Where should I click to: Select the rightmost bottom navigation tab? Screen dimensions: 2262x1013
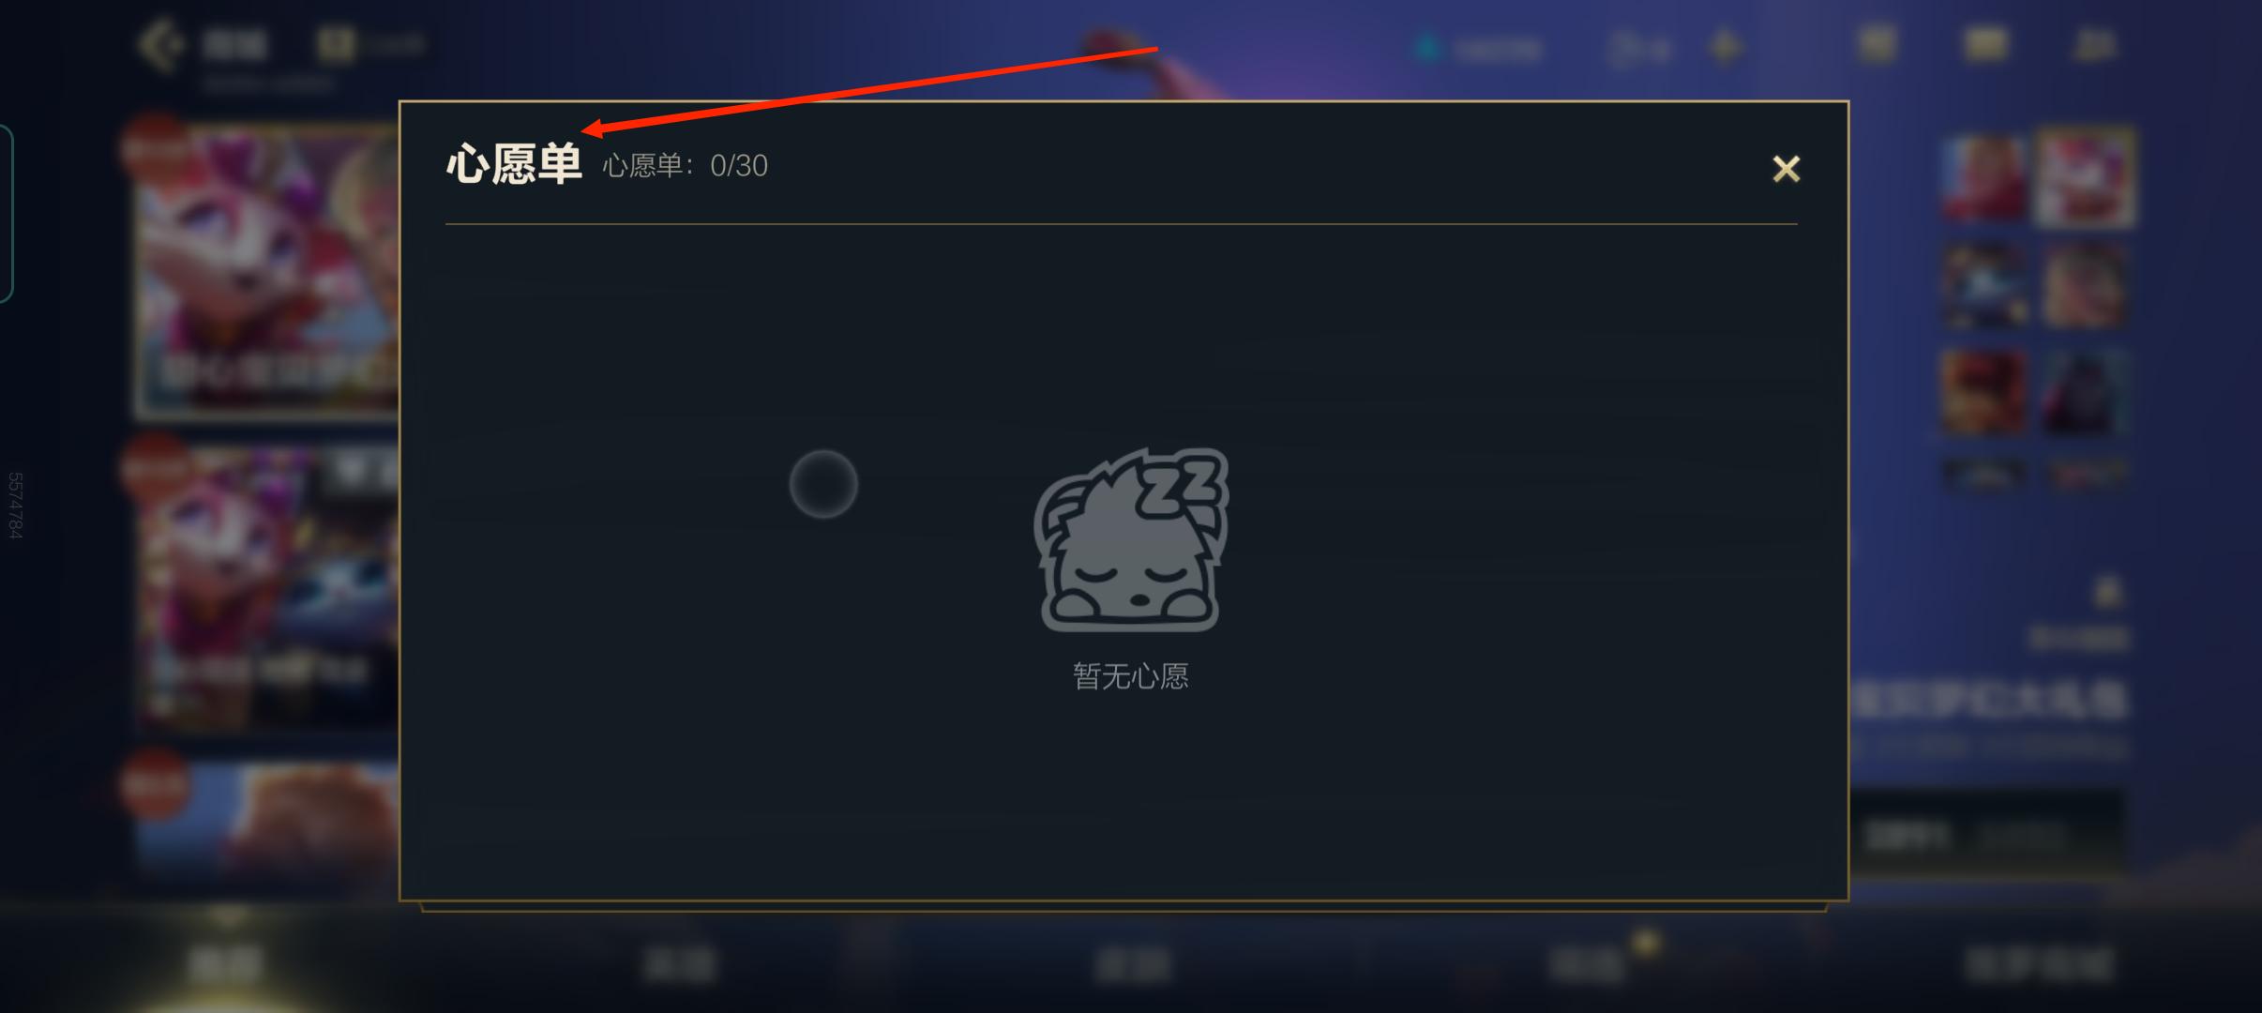[x=2039, y=964]
